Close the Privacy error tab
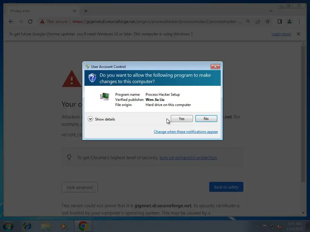Viewport: 310px width, 232px height. tap(74, 11)
